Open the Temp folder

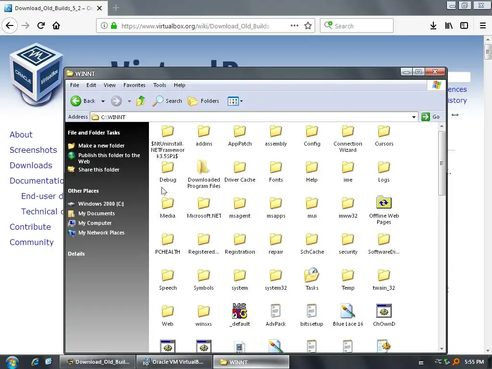348,279
